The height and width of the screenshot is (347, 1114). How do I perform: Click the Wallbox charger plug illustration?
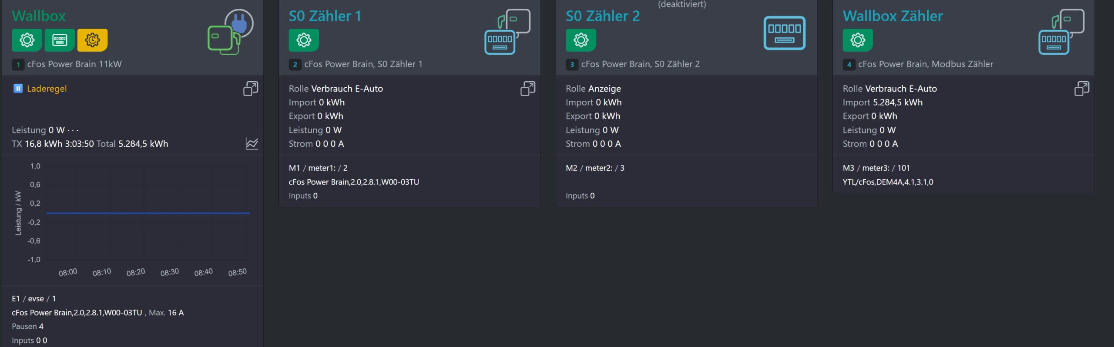point(230,32)
